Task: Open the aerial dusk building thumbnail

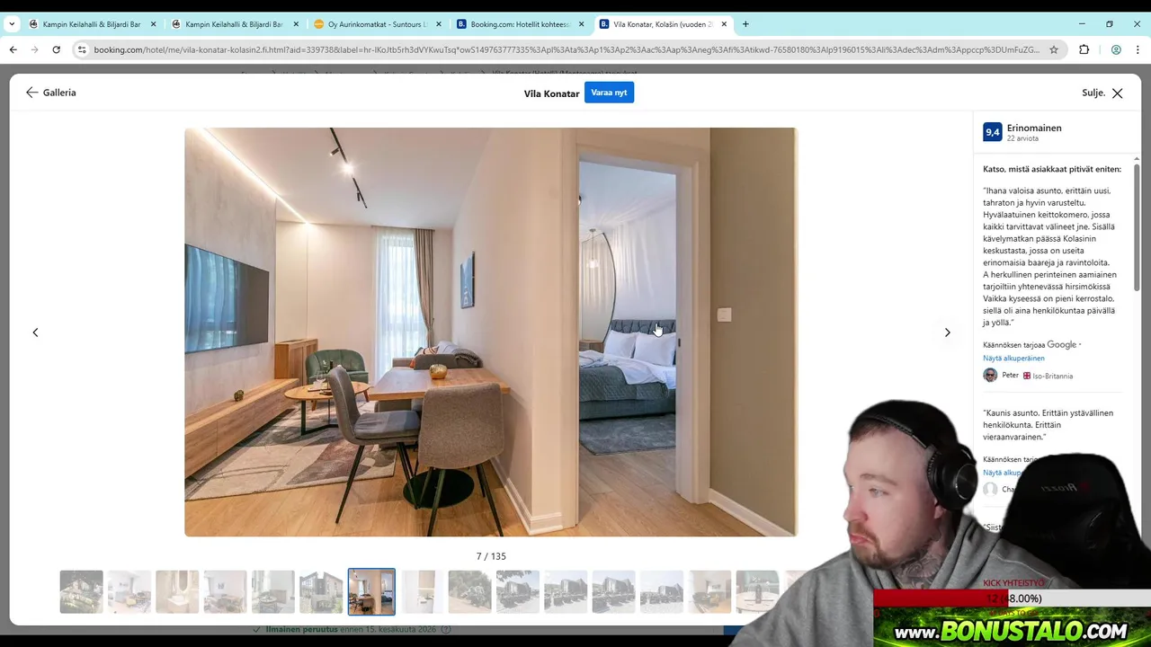Action: pyautogui.click(x=81, y=591)
